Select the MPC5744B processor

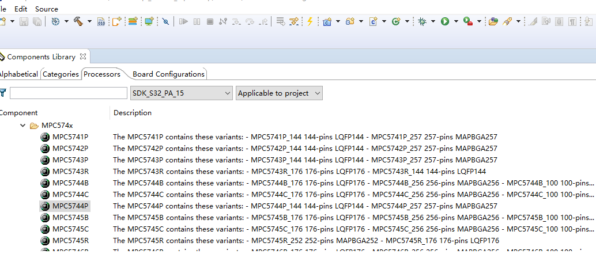(x=70, y=183)
